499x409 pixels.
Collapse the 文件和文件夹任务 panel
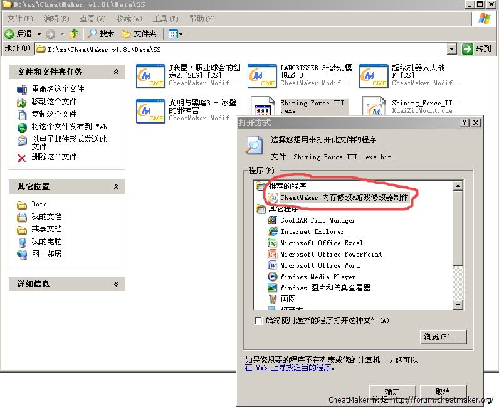point(116,72)
